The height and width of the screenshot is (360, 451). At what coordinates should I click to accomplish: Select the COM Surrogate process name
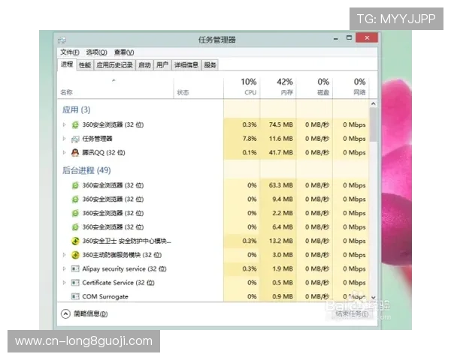(105, 296)
